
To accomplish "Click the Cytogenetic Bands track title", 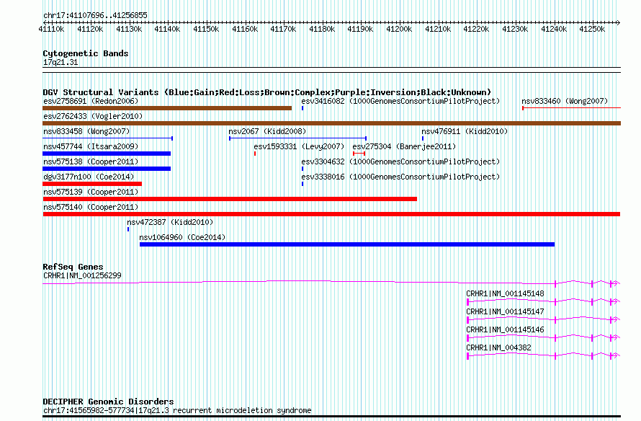I will click(x=86, y=53).
